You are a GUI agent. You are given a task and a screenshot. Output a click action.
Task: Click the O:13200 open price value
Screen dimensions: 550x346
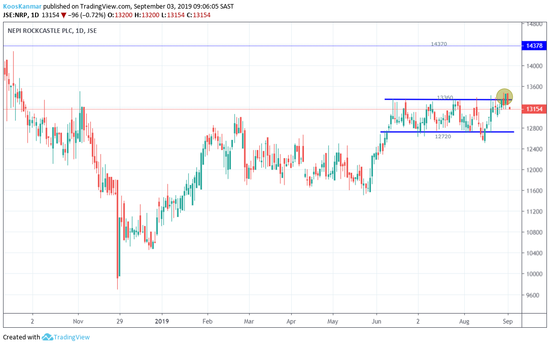[119, 15]
